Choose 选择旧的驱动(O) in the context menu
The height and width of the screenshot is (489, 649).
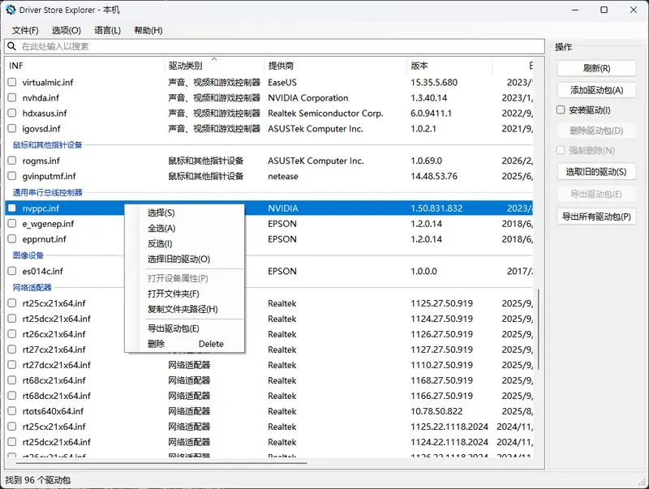click(x=185, y=259)
